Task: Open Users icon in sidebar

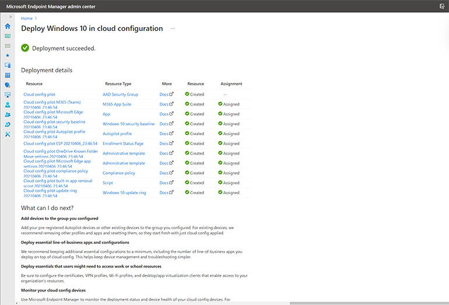Action: (x=8, y=105)
